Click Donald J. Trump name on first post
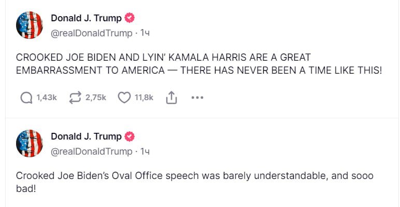This screenshot has height=207, width=400. point(86,18)
